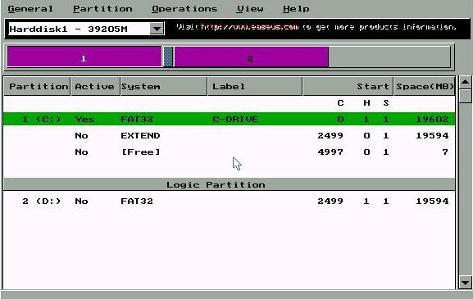Click the gray unallocated area in disk map
Screen dimensions: 473x299
(x=389, y=57)
